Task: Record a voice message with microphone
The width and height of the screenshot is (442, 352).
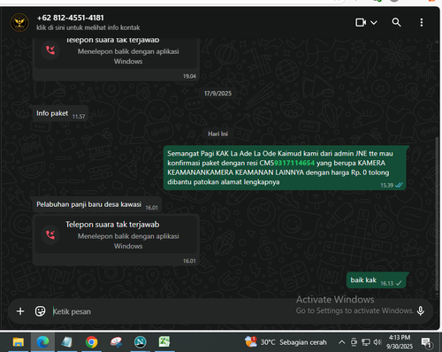Action: coord(421,310)
